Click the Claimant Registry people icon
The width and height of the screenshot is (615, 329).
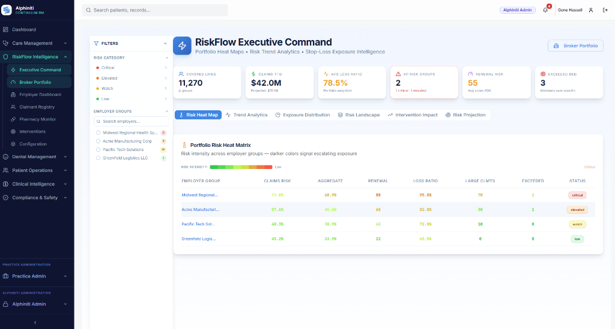click(x=13, y=107)
